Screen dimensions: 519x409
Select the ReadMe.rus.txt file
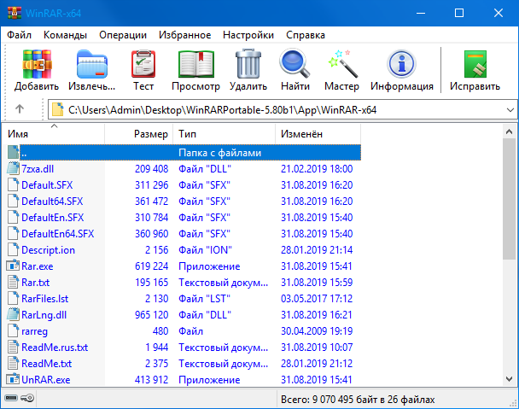point(54,348)
